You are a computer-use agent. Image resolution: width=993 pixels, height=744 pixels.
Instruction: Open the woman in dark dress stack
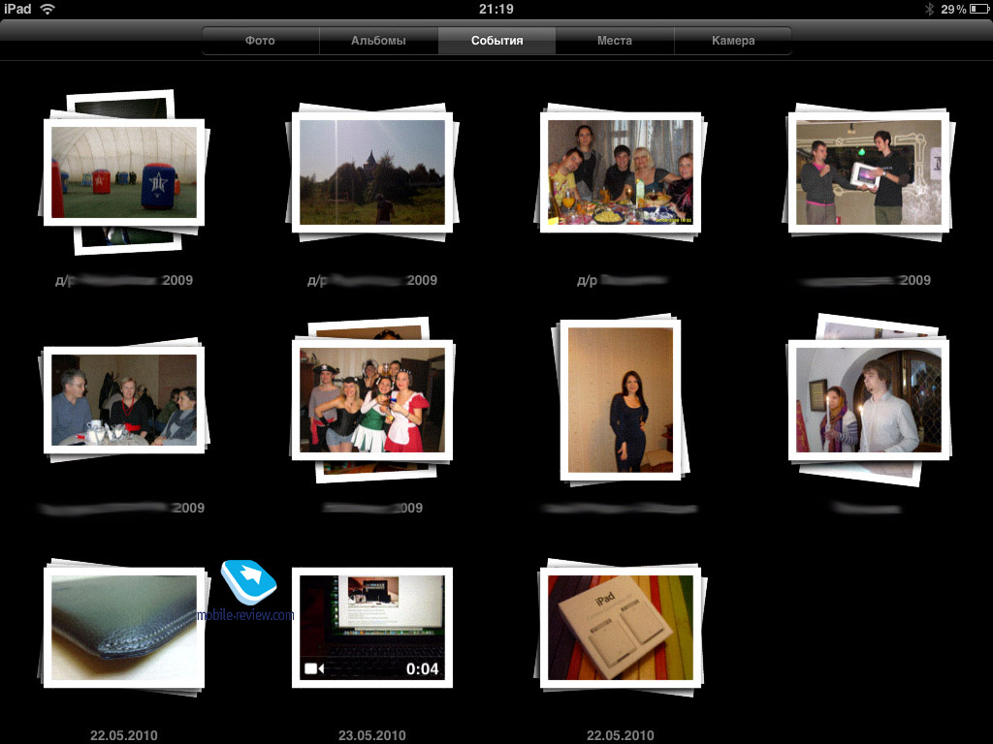621,400
